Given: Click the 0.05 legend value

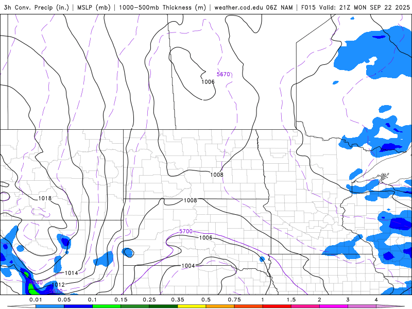Looking at the screenshot, I should click(x=64, y=300).
